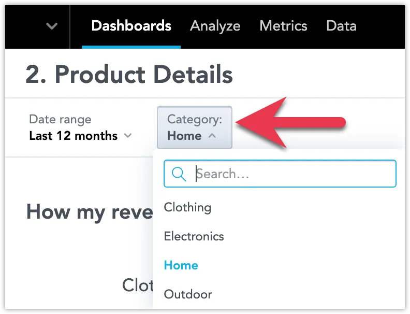410x314 pixels.
Task: Click the up chevron next to Home
Action: 212,136
